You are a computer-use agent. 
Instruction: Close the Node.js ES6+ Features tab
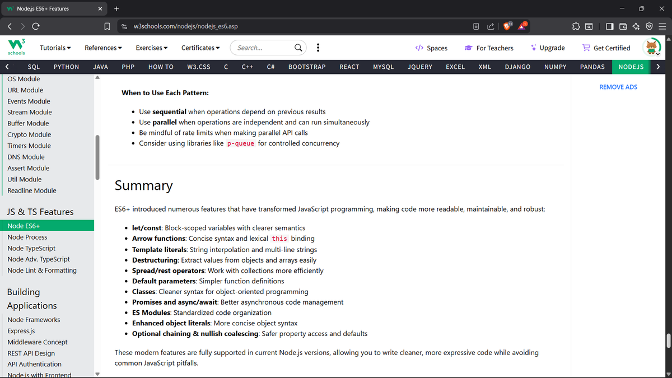coord(100,8)
